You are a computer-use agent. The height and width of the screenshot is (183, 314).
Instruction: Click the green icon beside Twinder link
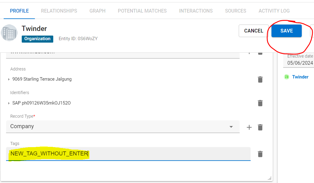pos(287,77)
